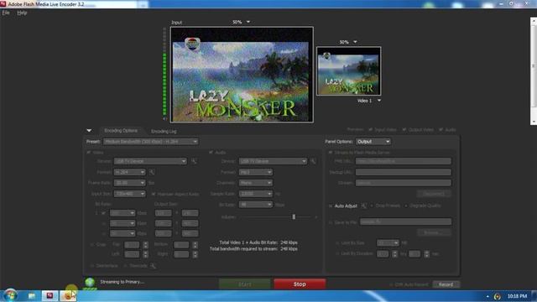Enable the Save to File checkbox
The height and width of the screenshot is (302, 537).
(331, 222)
